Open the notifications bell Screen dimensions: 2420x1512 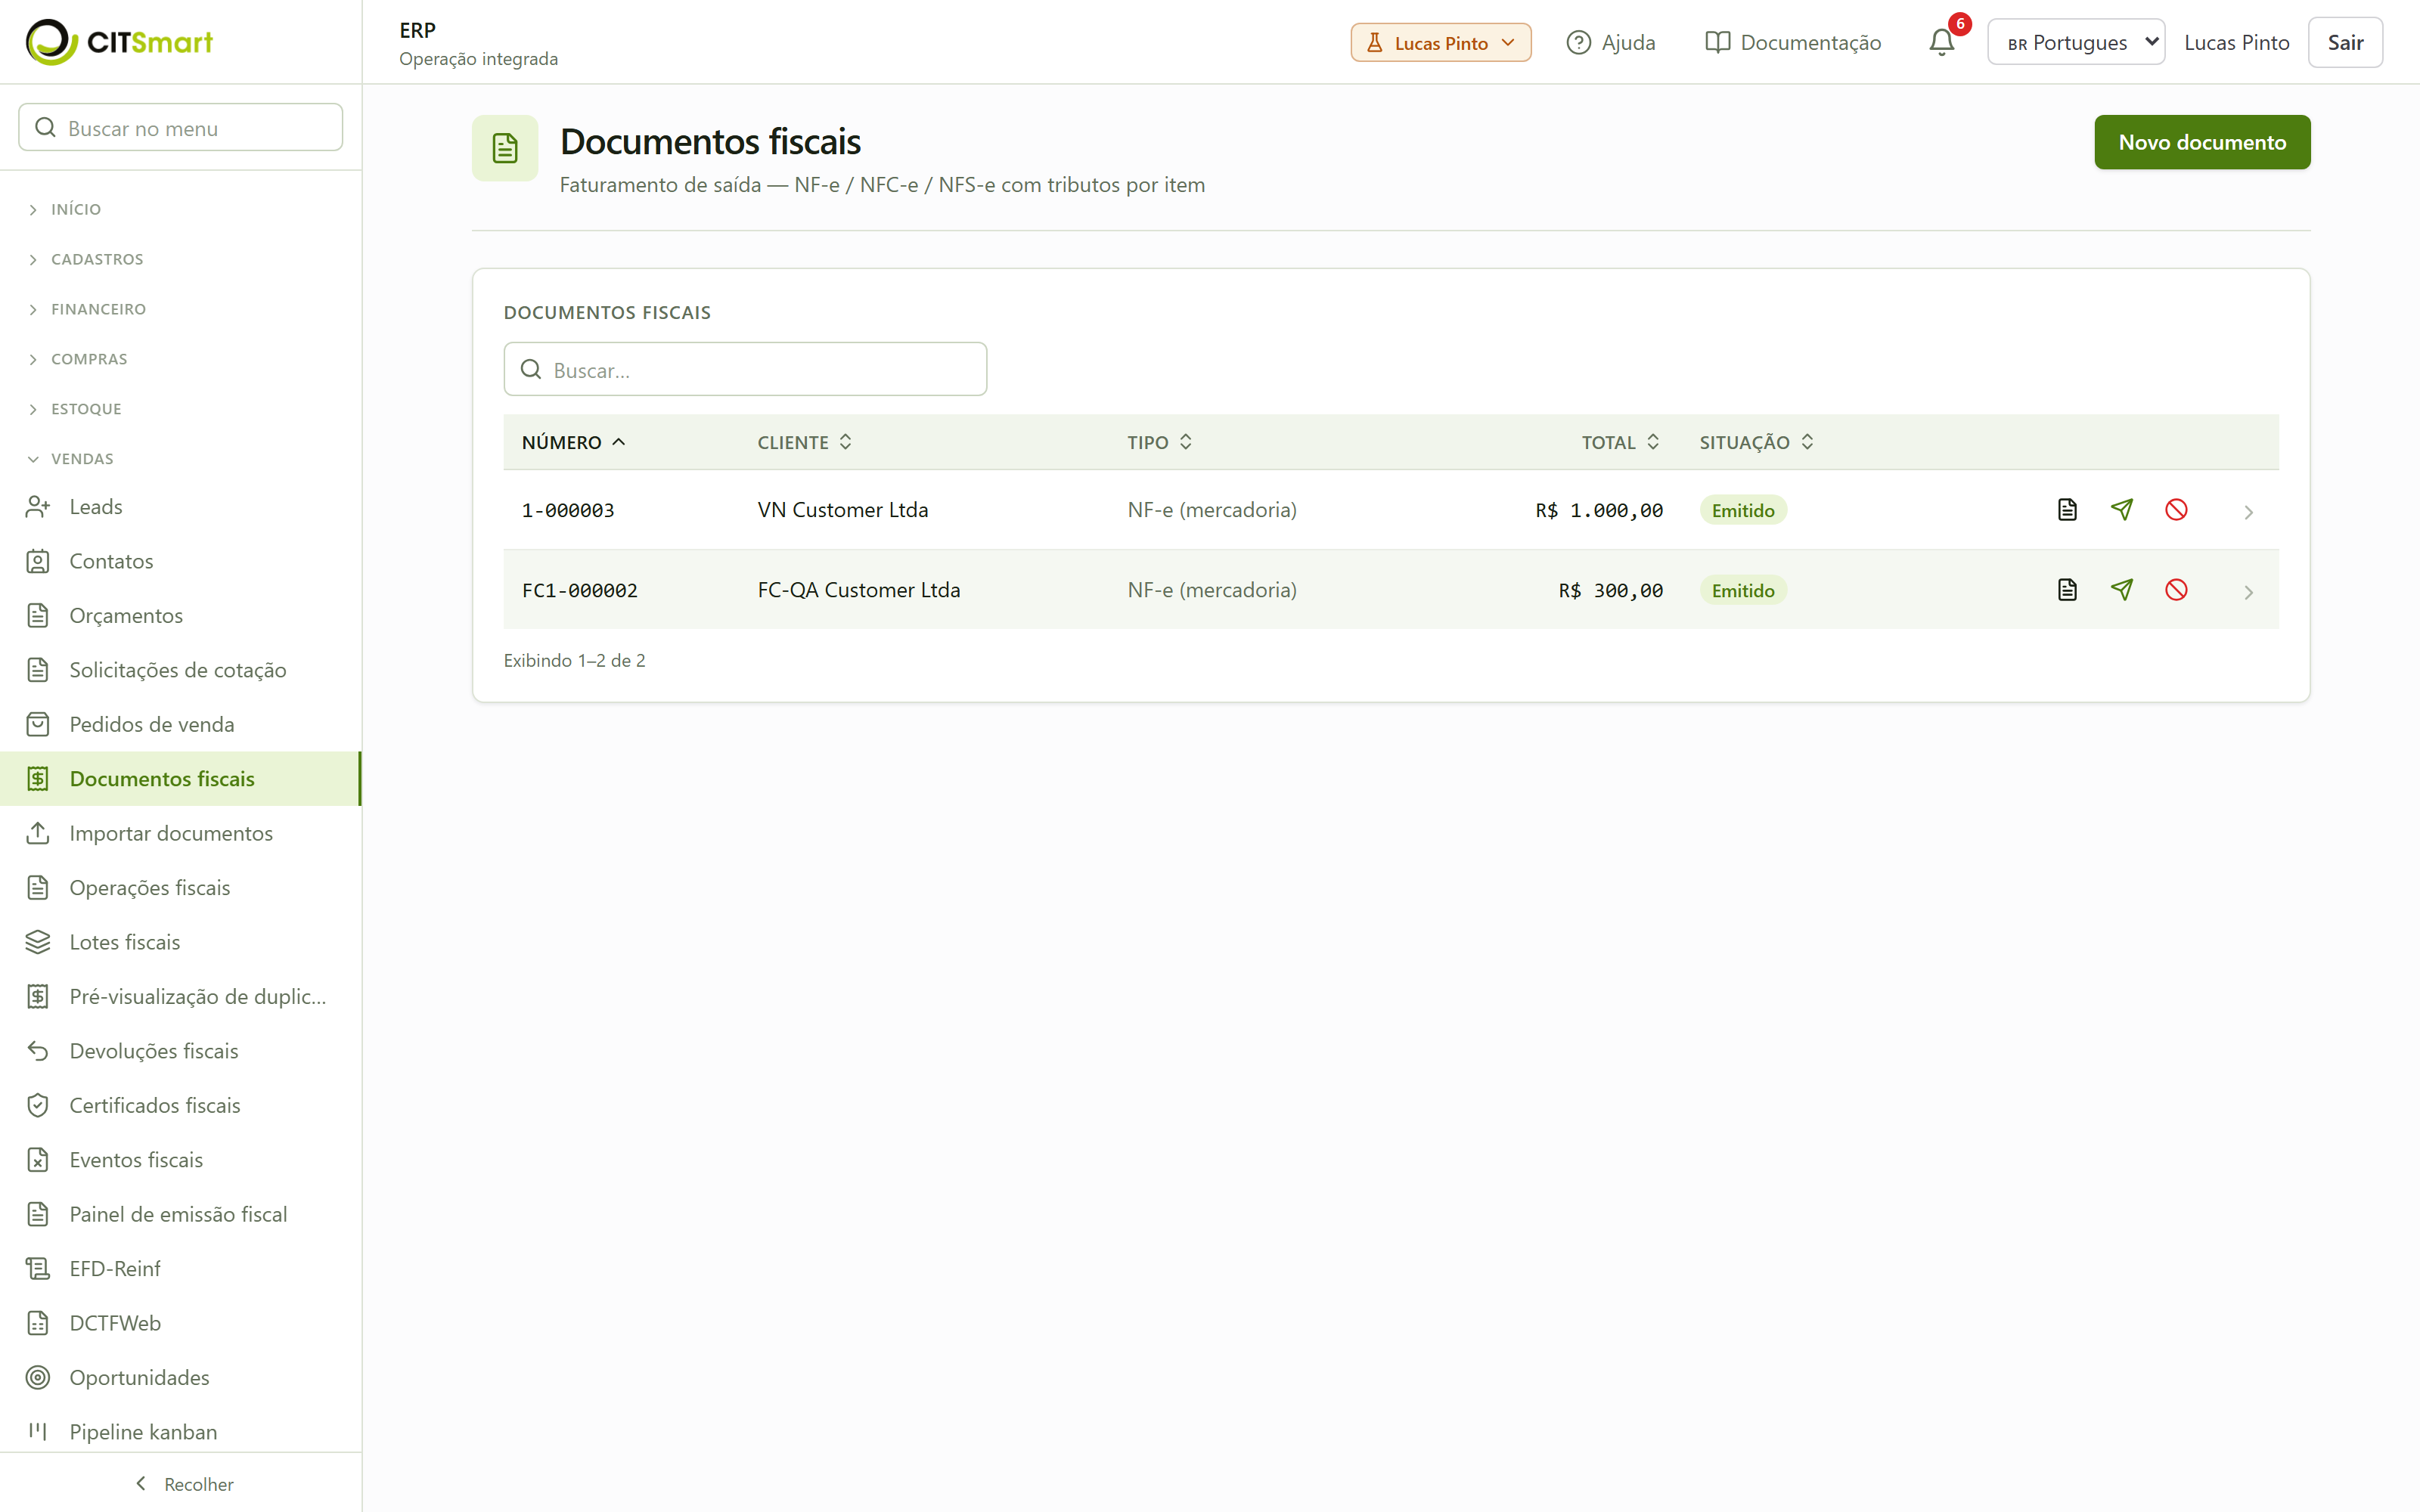pyautogui.click(x=1942, y=42)
